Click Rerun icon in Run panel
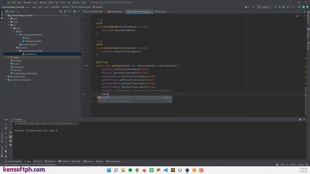Image resolution: width=310 pixels, height=174 pixels. [6, 124]
